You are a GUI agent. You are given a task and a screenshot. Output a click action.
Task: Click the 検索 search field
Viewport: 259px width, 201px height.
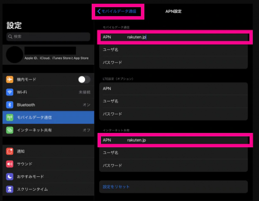click(48, 37)
